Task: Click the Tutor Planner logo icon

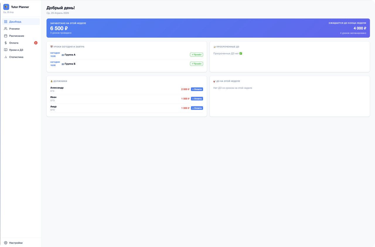Action: point(6,7)
